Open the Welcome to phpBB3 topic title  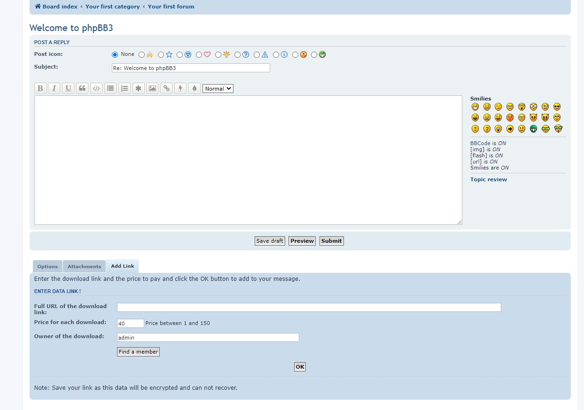(71, 28)
